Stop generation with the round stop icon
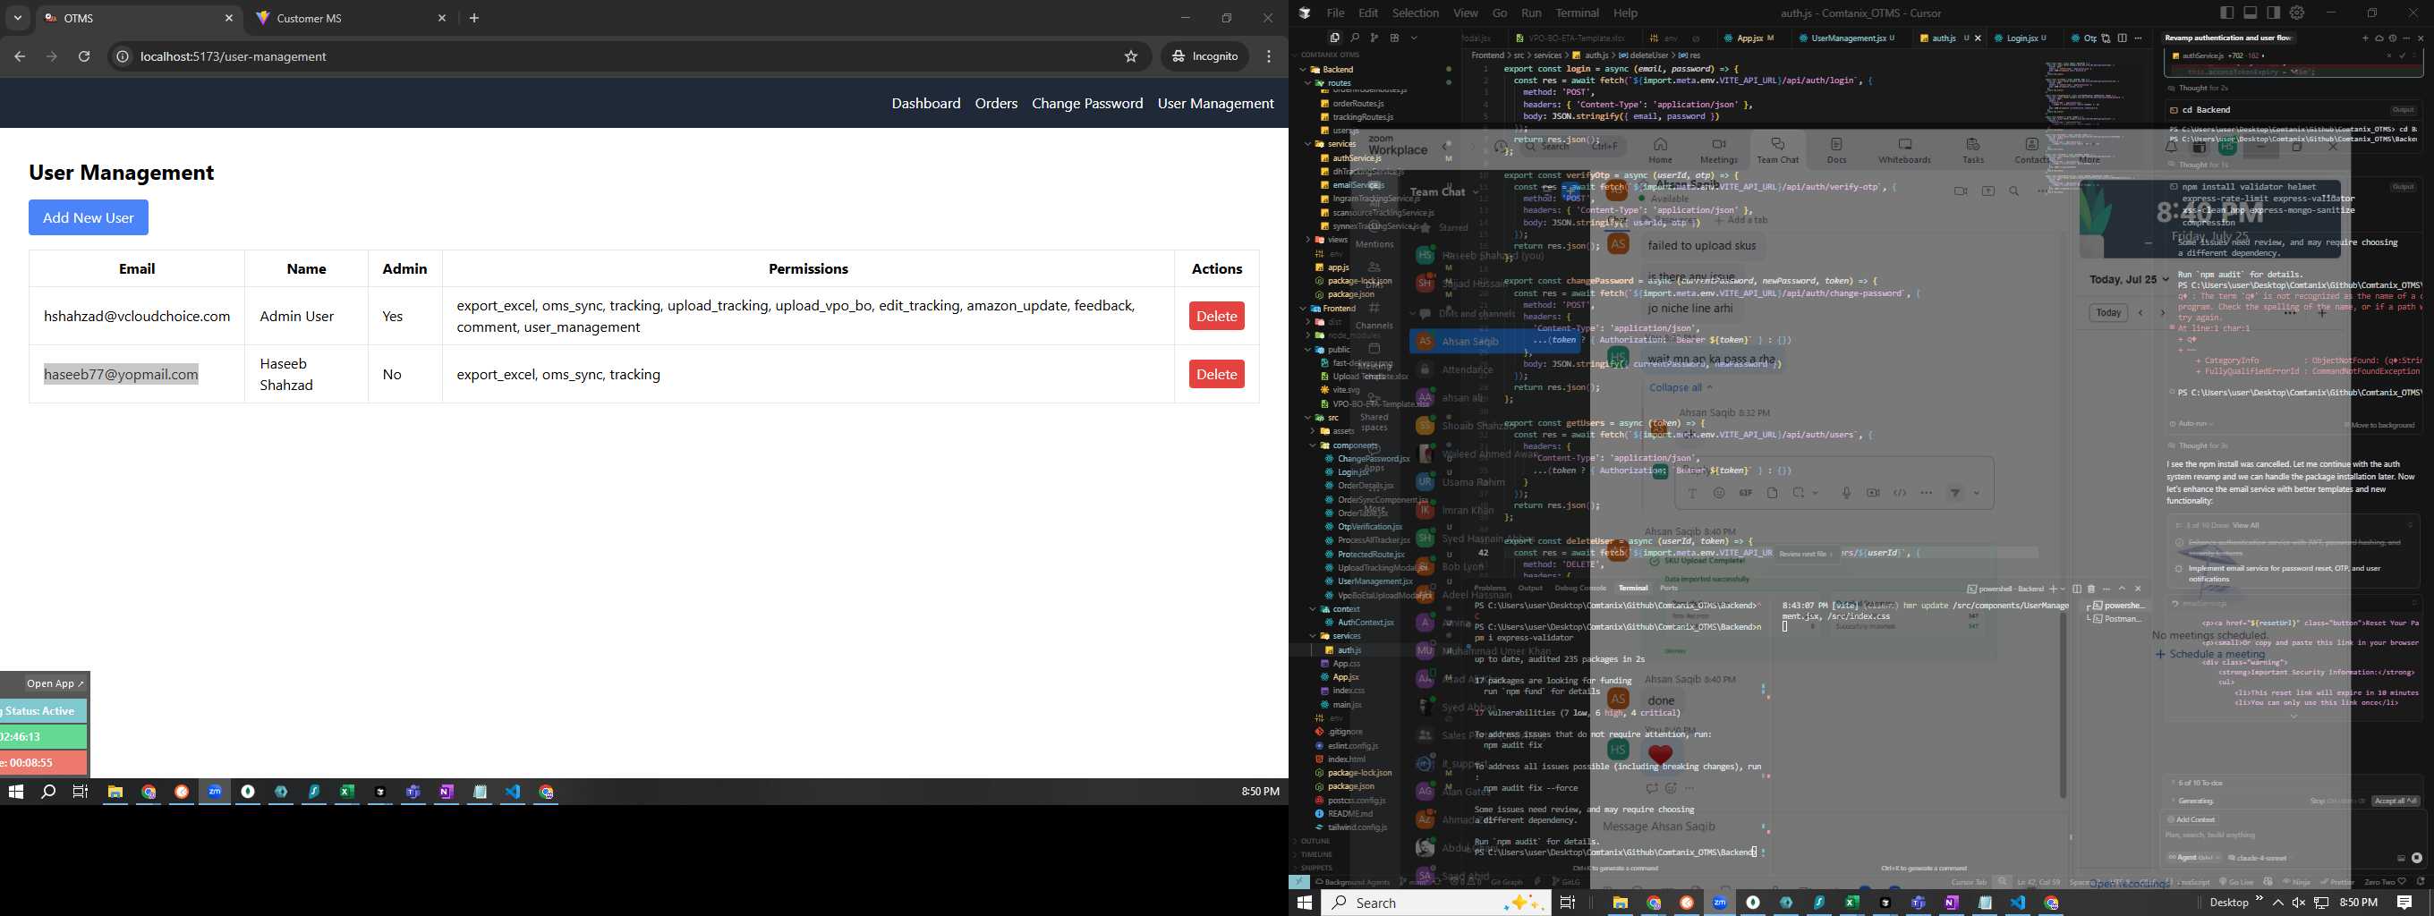Viewport: 2434px width, 916px height. (x=2416, y=858)
